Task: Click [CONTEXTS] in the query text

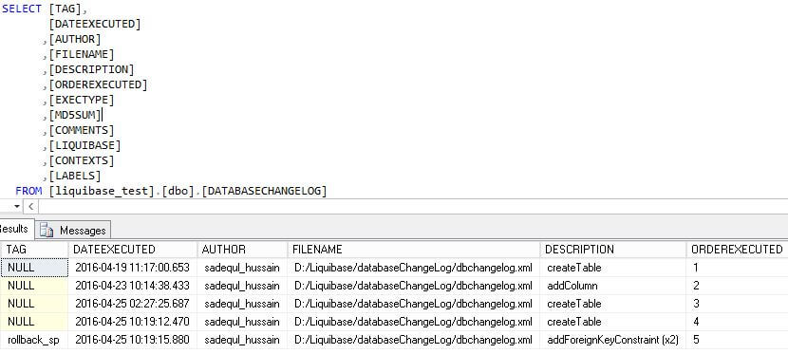Action: pos(82,160)
